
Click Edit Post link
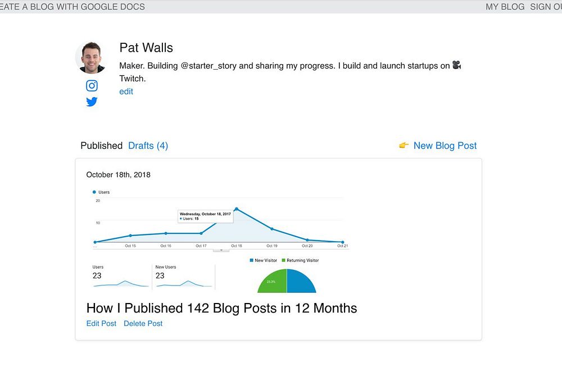101,324
